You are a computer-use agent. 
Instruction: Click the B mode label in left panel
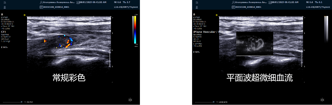(x=2, y=15)
